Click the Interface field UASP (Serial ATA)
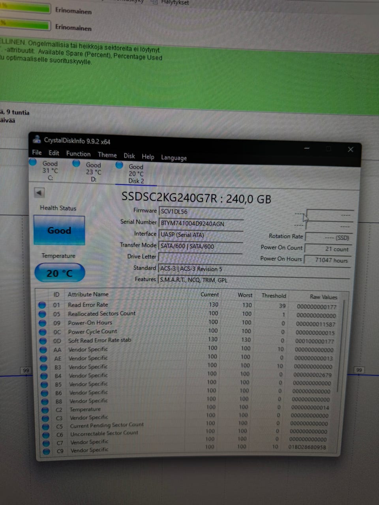379x505 pixels. coord(201,235)
